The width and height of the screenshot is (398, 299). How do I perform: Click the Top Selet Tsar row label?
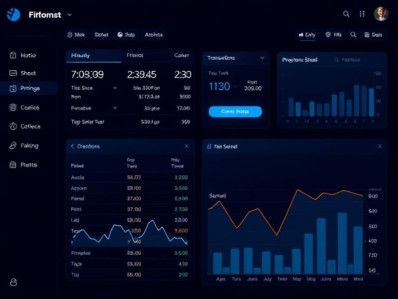[88, 122]
